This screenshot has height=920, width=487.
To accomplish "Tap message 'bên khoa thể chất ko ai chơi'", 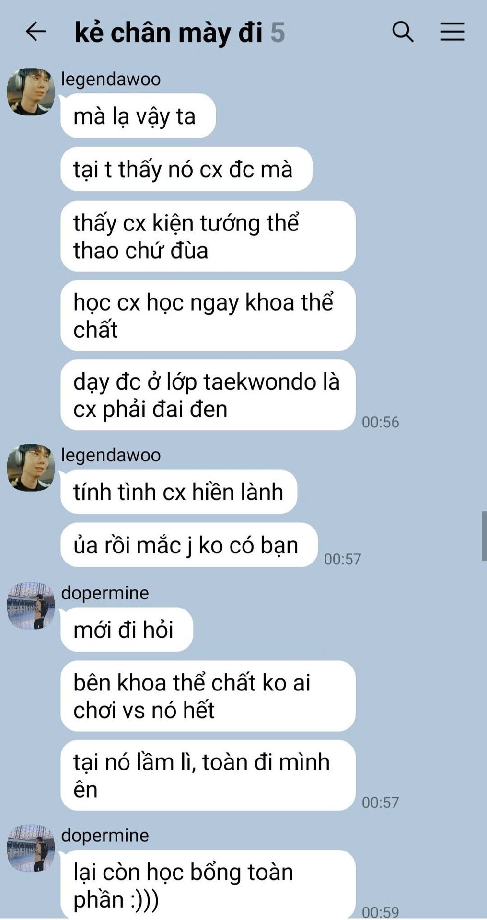I will [x=208, y=696].
